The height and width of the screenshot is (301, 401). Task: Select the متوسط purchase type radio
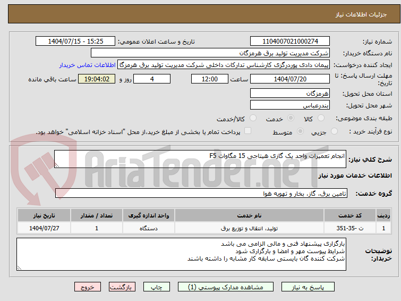coord(300,131)
